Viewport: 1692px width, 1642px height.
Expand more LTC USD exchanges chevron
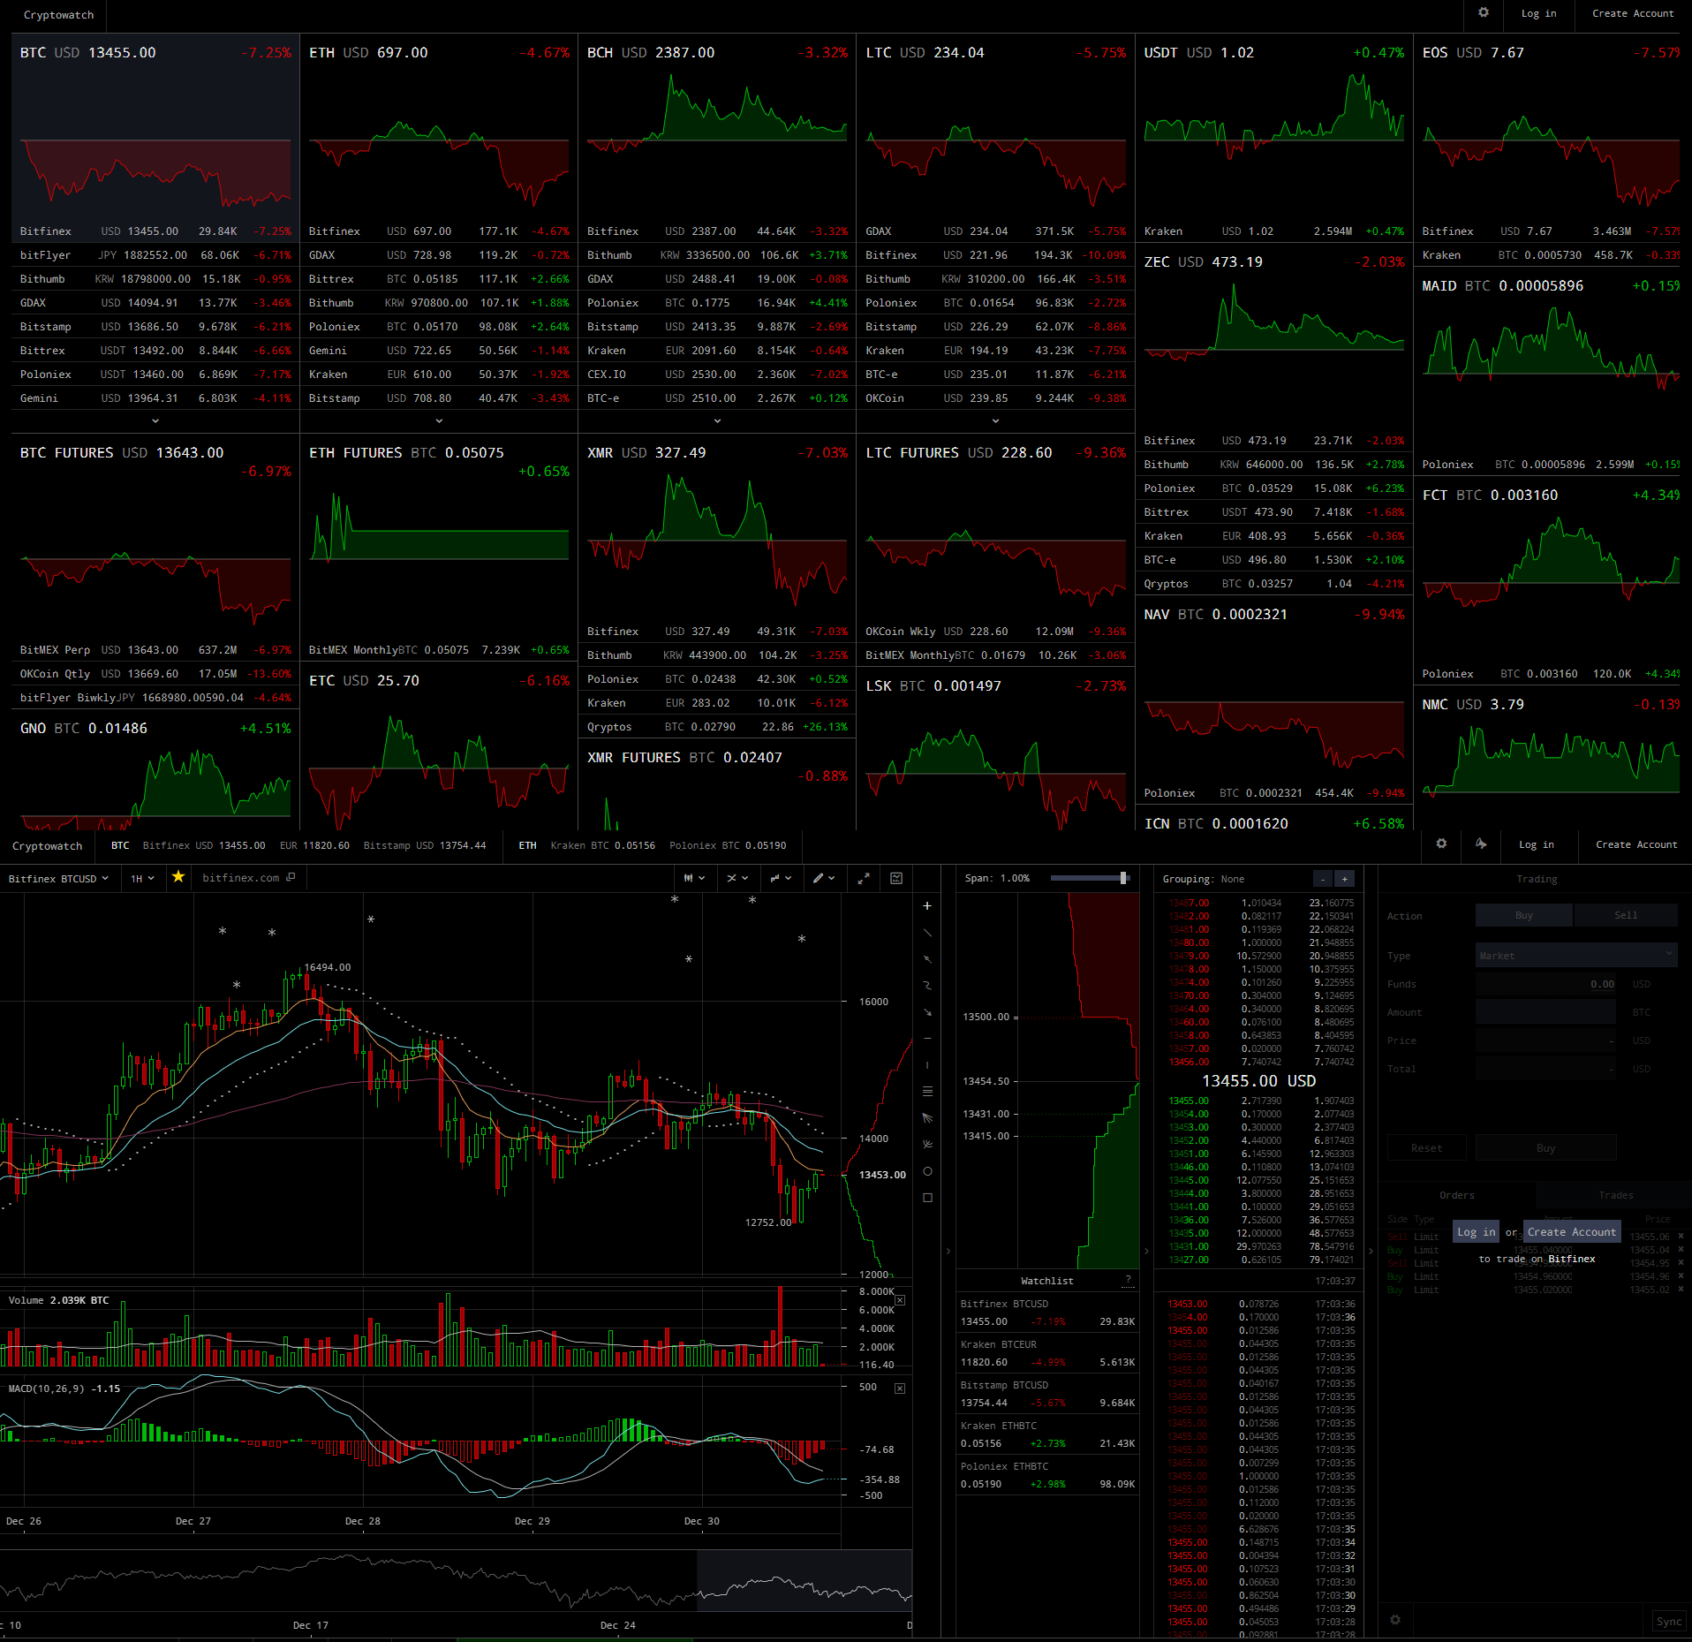[x=995, y=420]
